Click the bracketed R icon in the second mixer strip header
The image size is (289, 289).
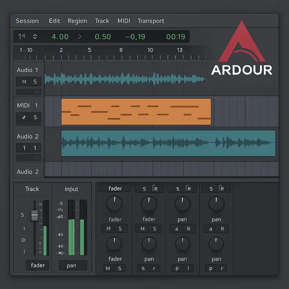click(x=155, y=188)
